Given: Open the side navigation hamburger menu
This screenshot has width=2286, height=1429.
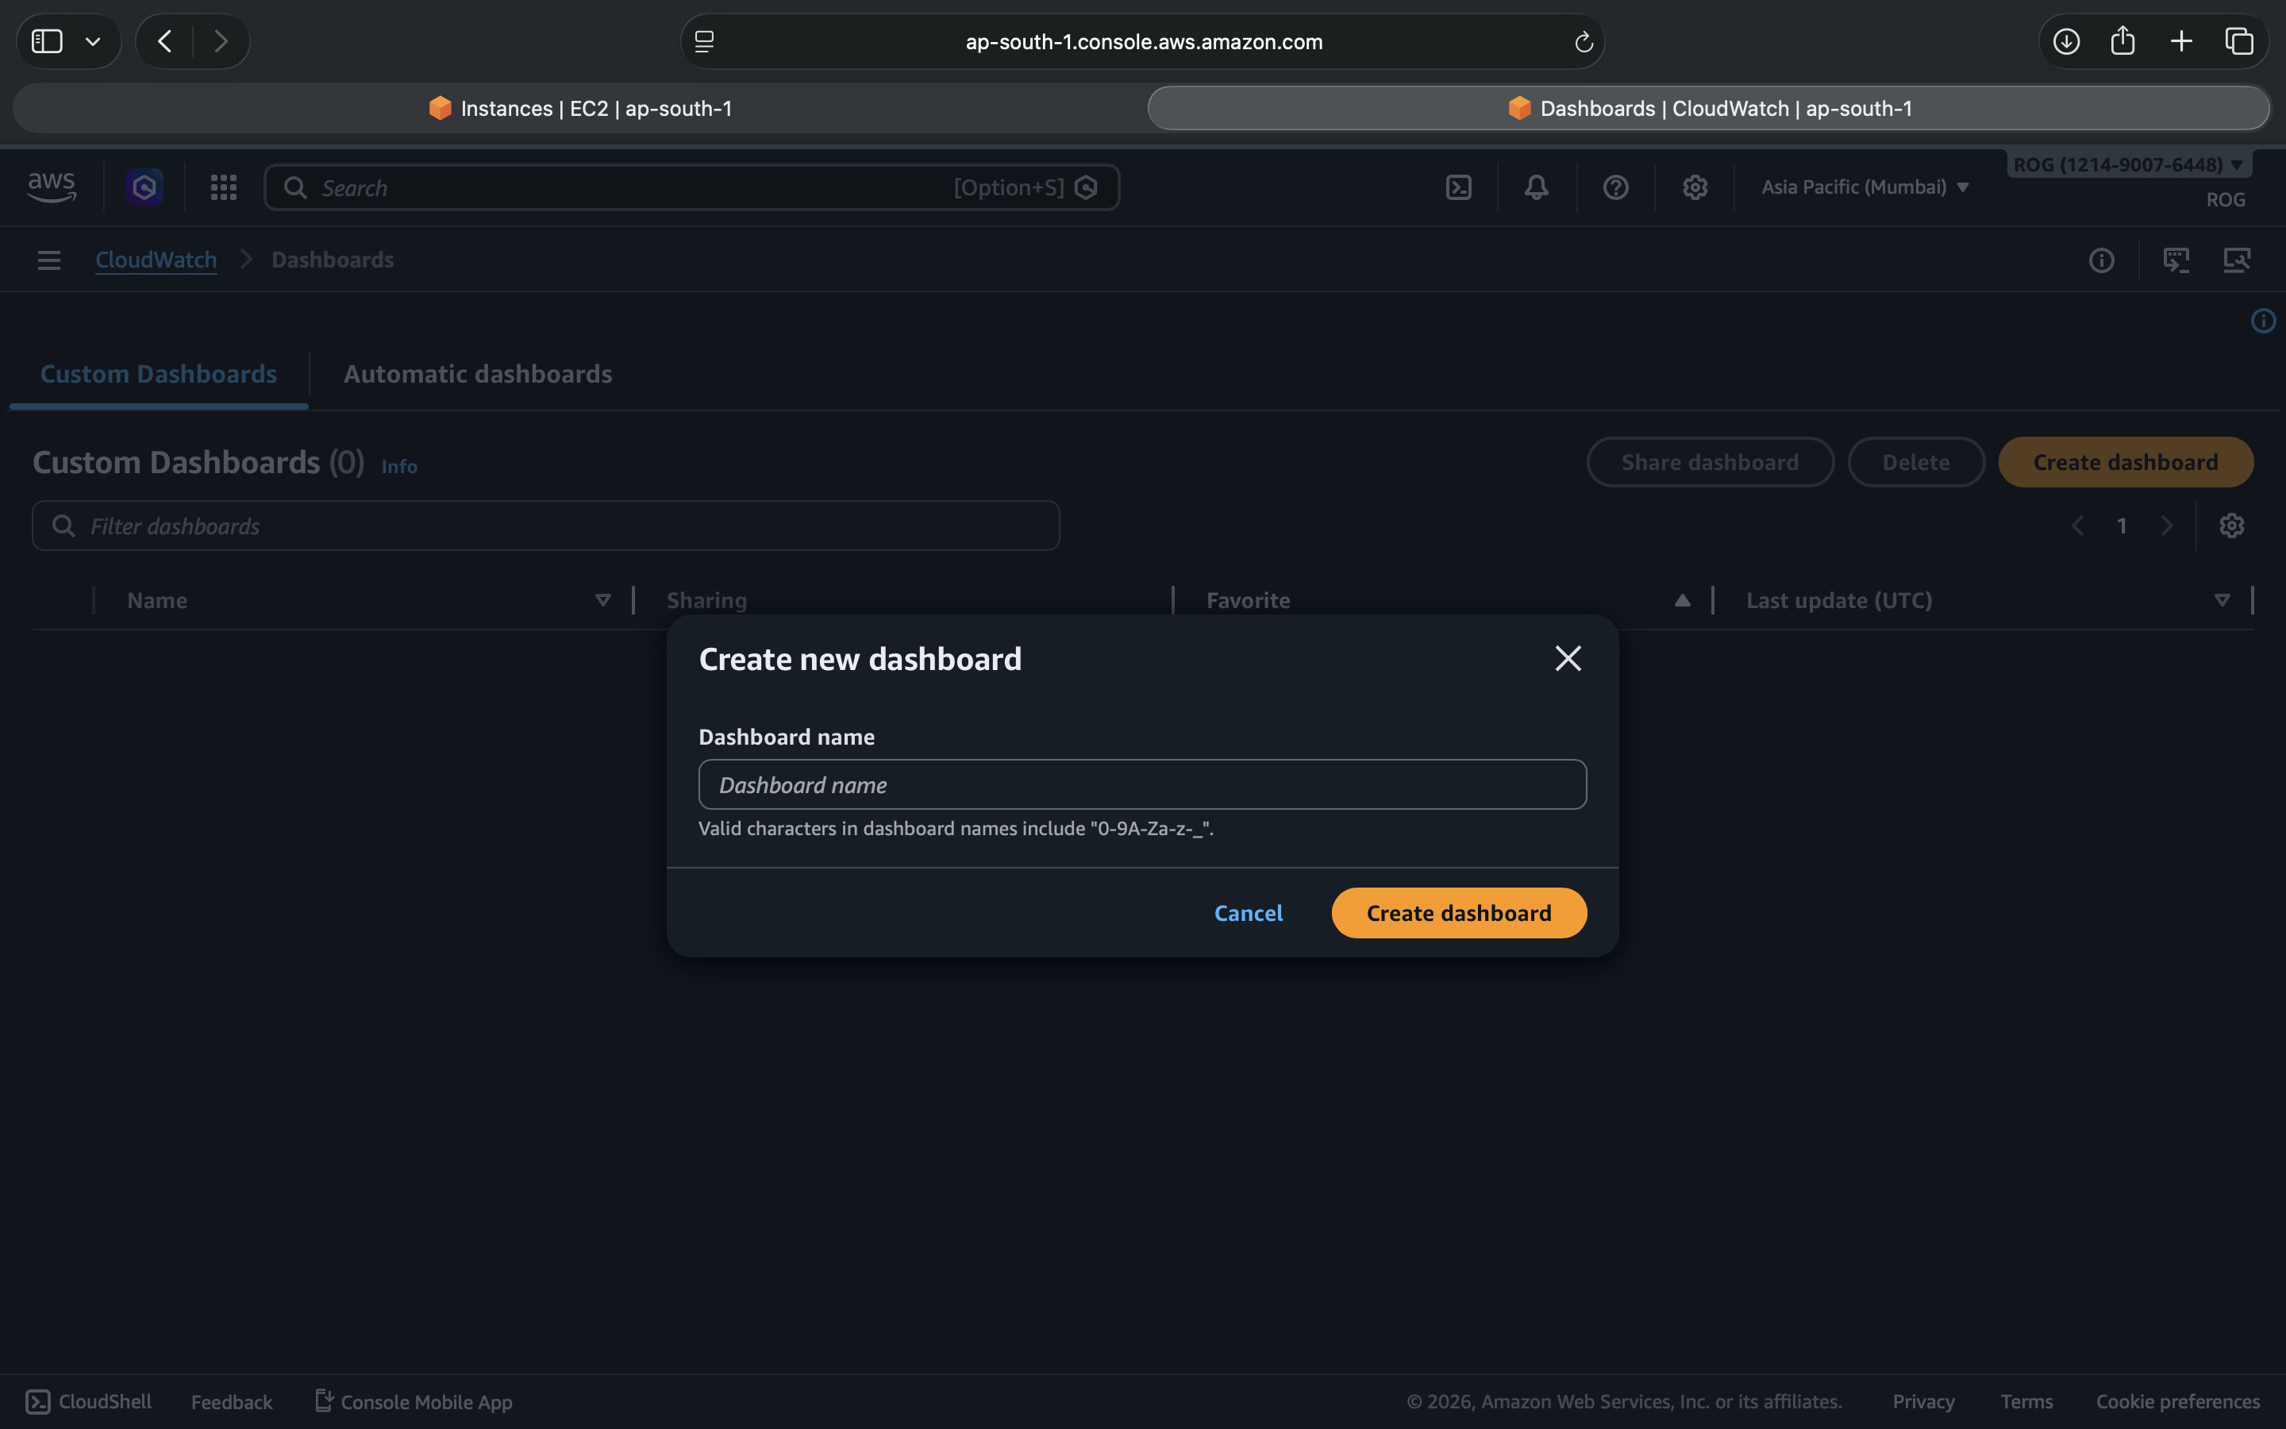Looking at the screenshot, I should (49, 260).
